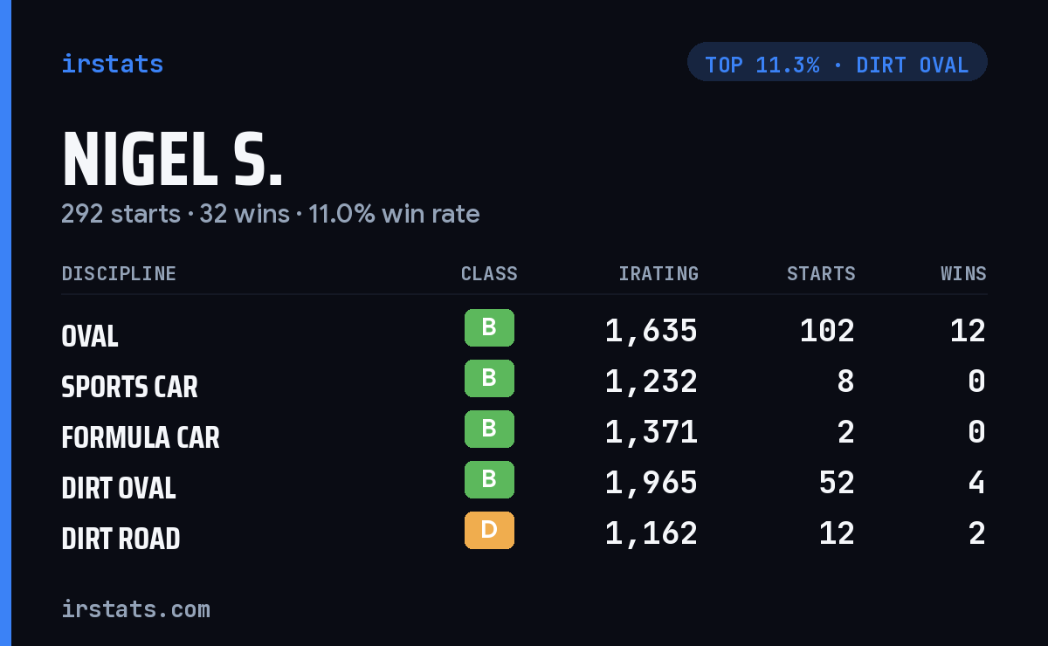Screen dimensions: 1048x646
Task: Sort by the Starts column header
Action: click(821, 274)
